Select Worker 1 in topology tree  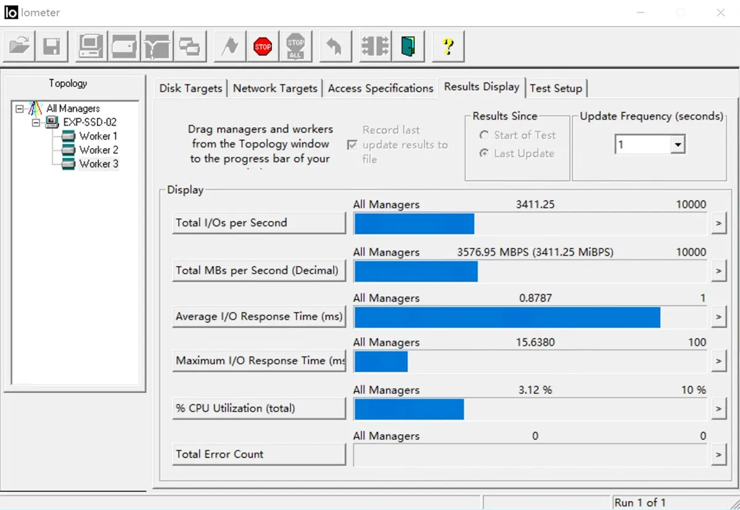[x=98, y=136]
